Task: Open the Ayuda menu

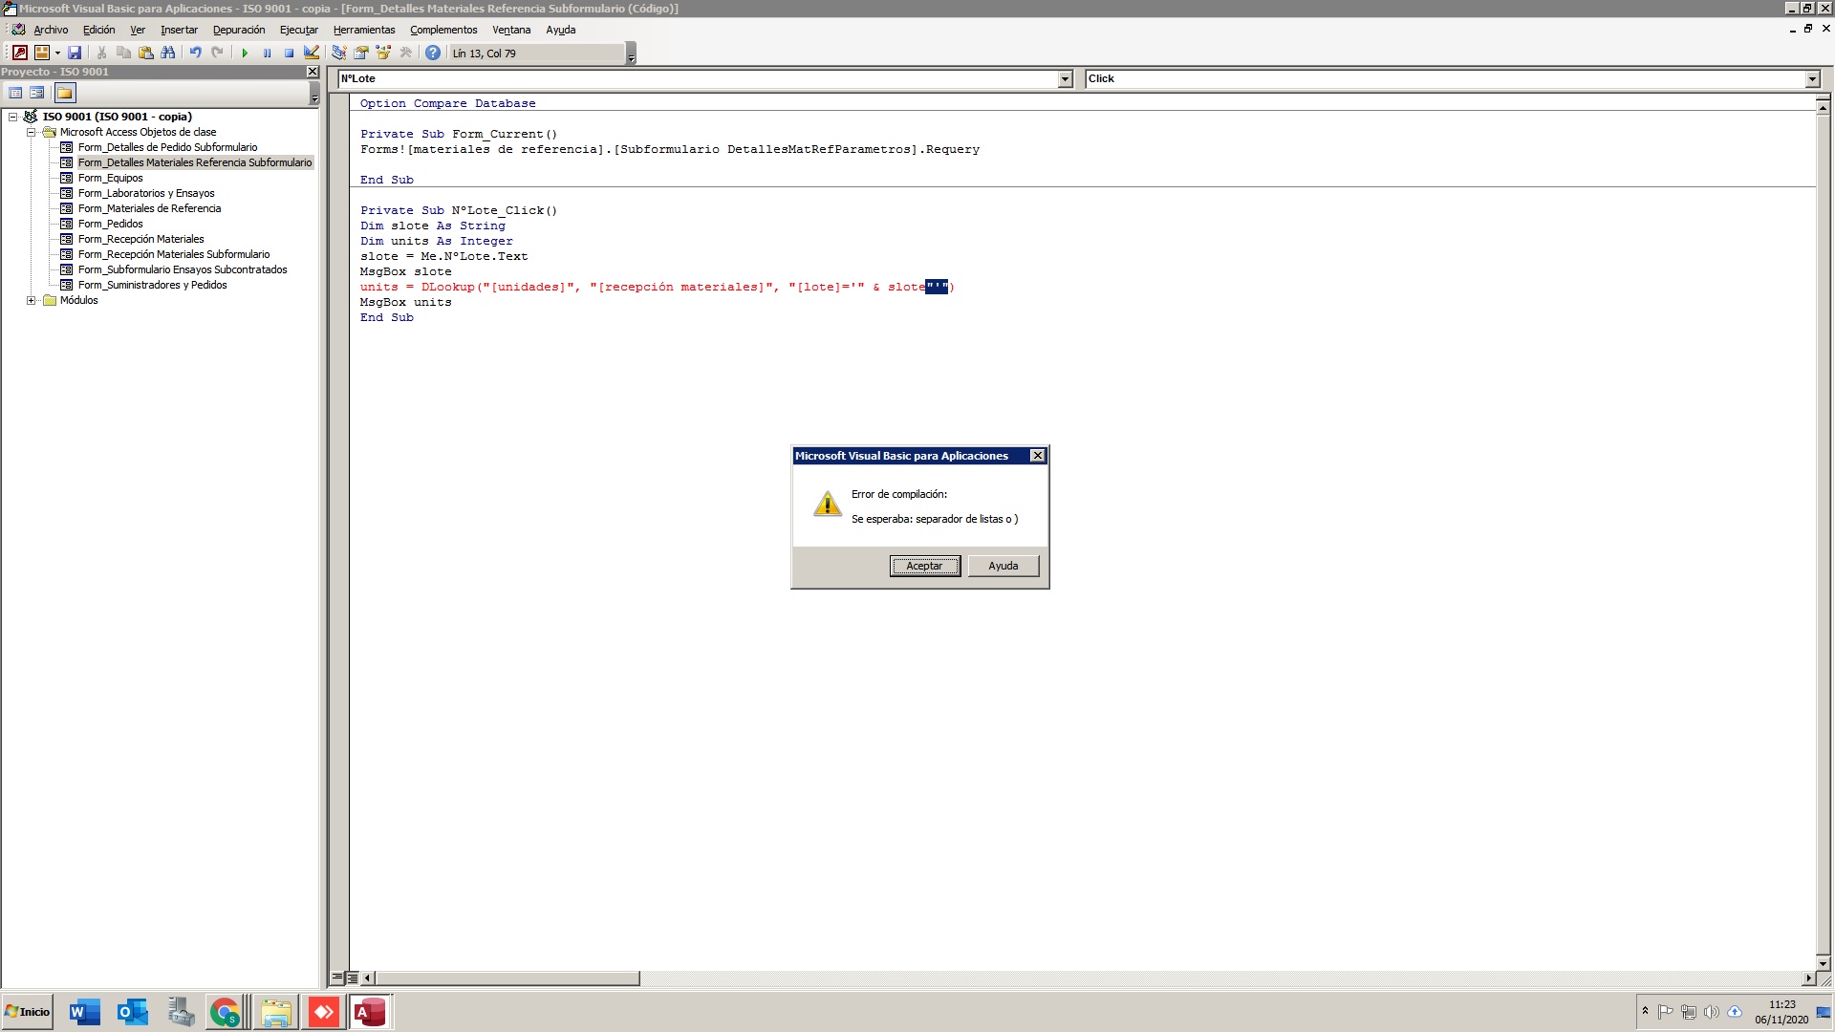Action: (561, 30)
